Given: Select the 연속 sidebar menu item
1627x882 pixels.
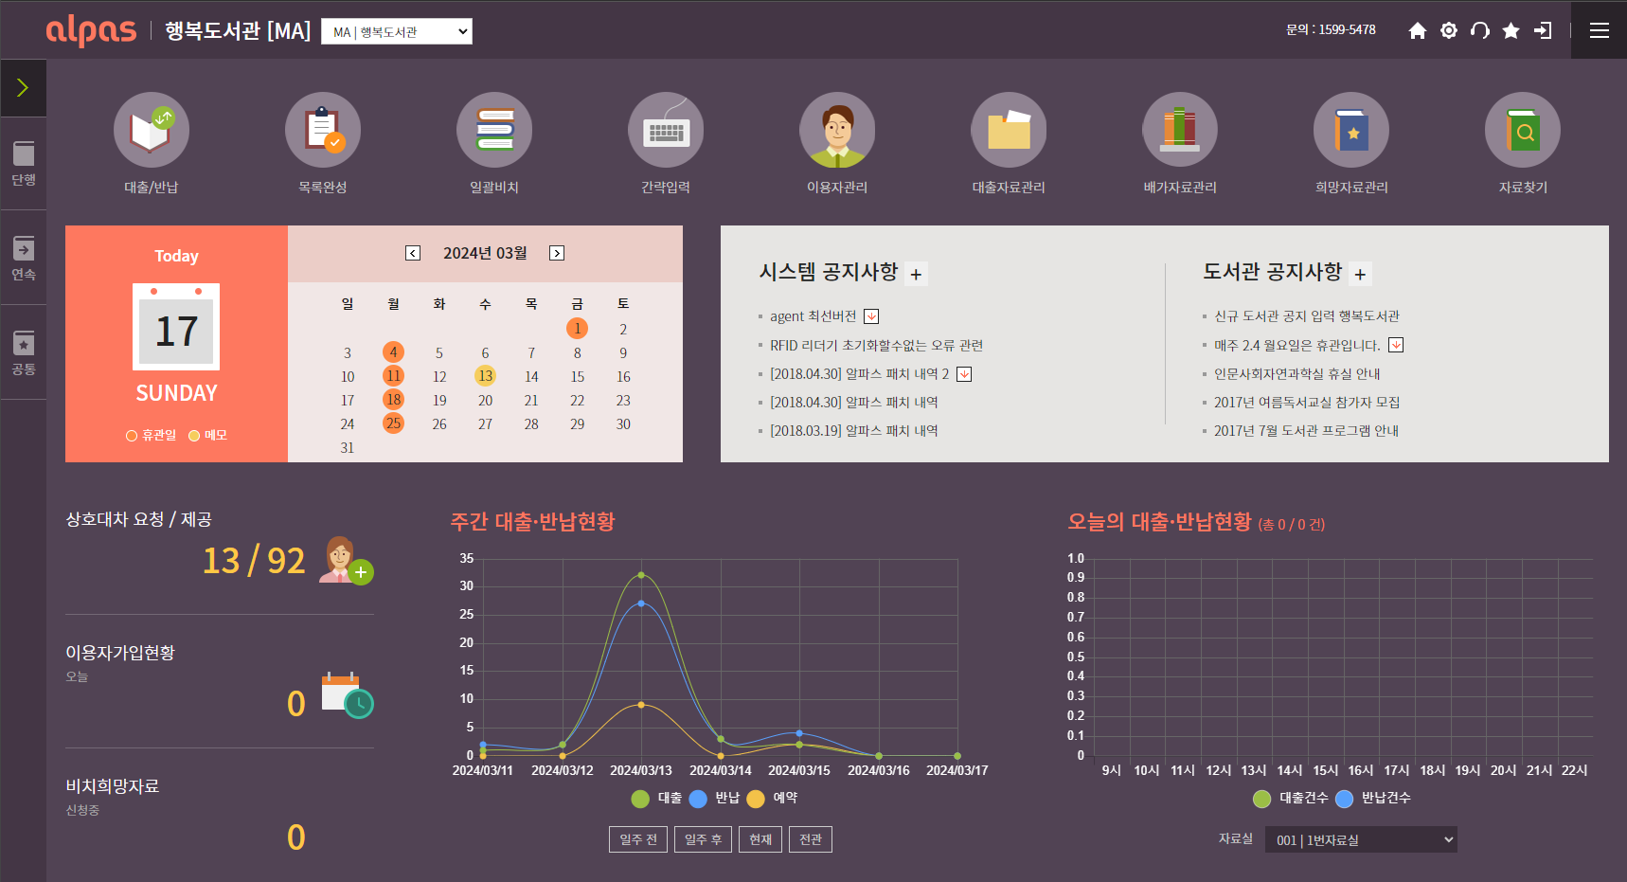Looking at the screenshot, I should (x=24, y=258).
